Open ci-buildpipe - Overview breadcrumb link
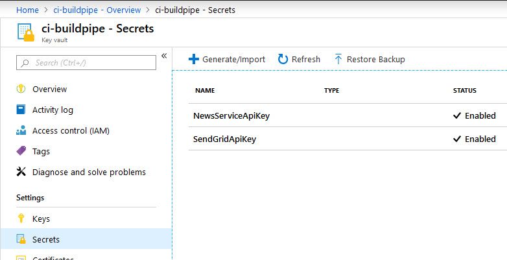 coord(97,10)
